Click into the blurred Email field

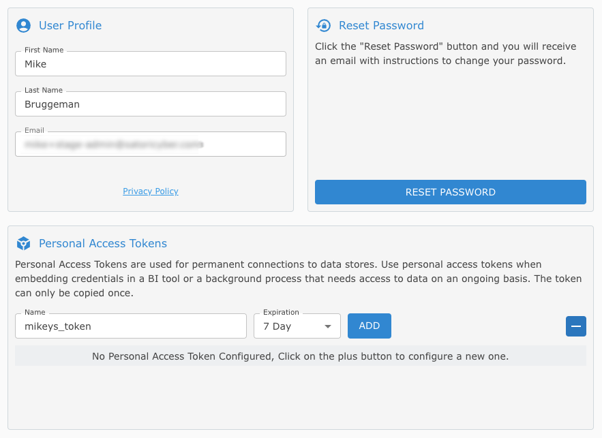point(151,144)
